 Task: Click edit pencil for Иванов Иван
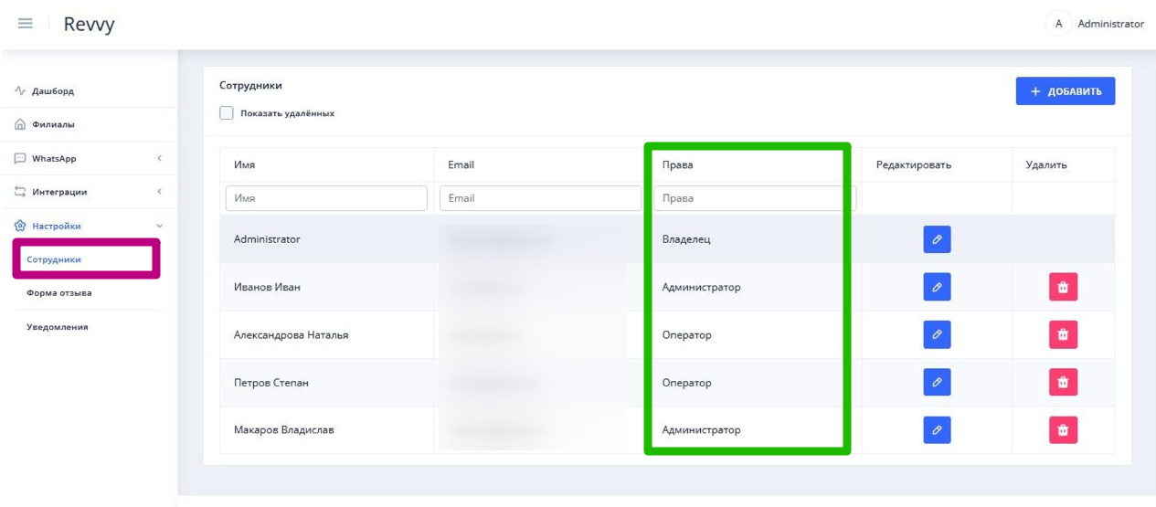coord(937,287)
